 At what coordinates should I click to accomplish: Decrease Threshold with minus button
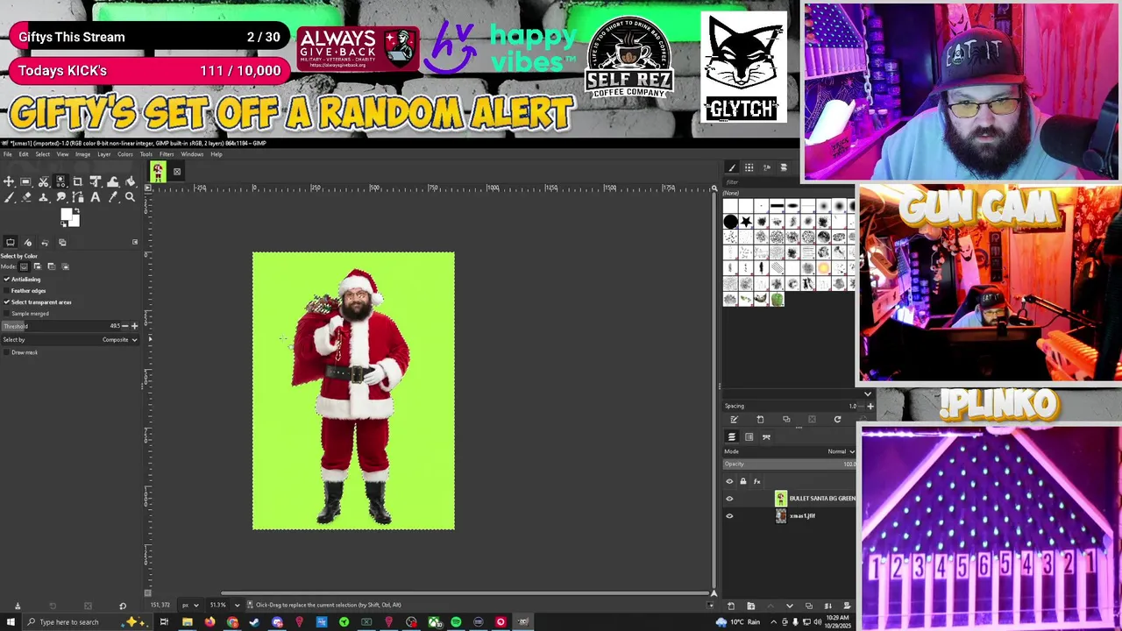coord(124,326)
